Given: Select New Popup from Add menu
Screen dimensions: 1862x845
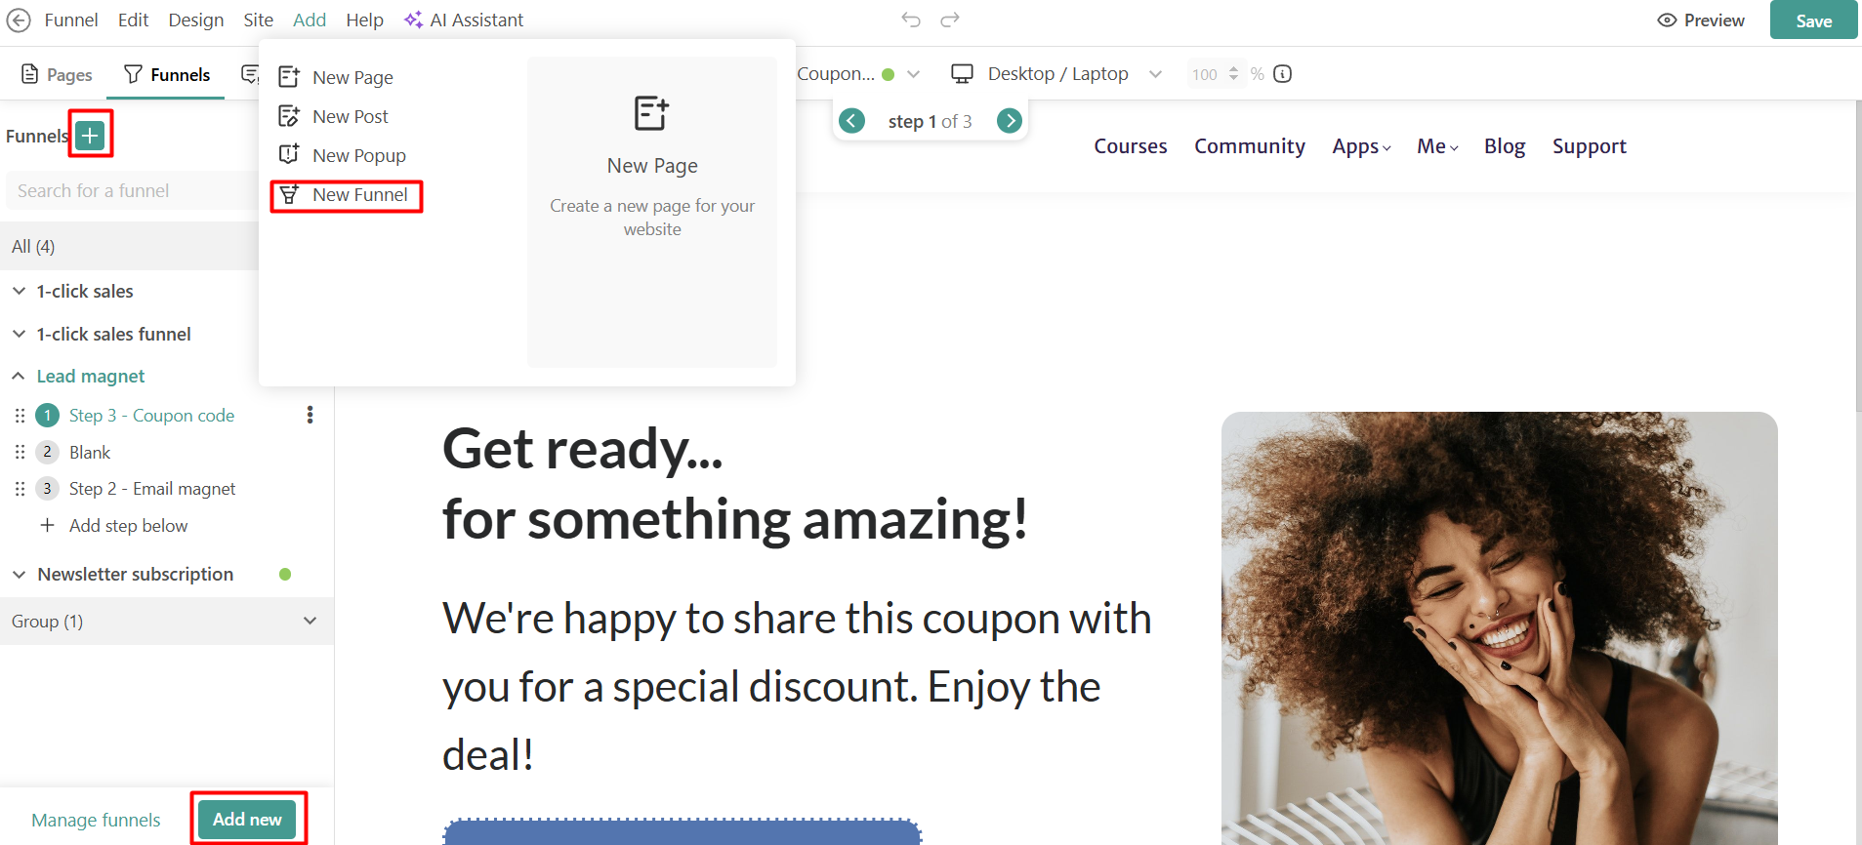Looking at the screenshot, I should click(342, 155).
